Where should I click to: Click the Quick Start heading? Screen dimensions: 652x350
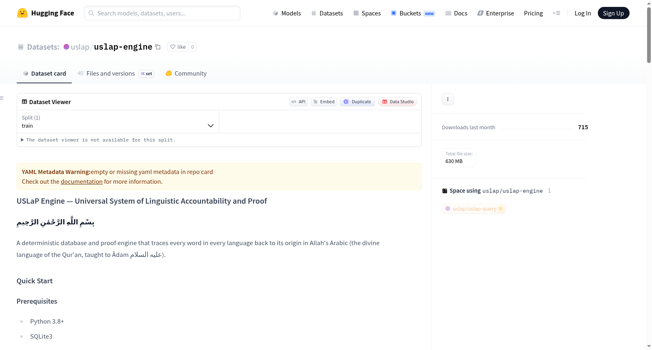(x=35, y=281)
